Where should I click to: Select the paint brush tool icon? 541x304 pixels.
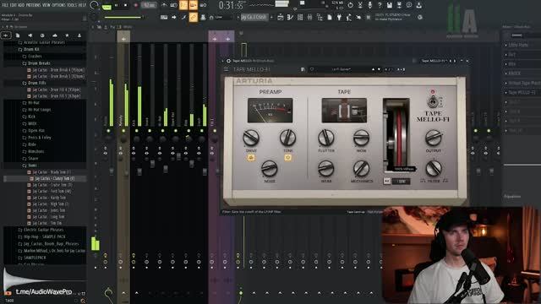point(184,17)
